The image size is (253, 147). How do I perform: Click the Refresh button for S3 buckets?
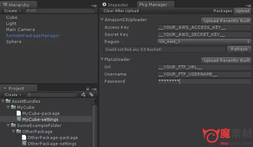coord(239,49)
